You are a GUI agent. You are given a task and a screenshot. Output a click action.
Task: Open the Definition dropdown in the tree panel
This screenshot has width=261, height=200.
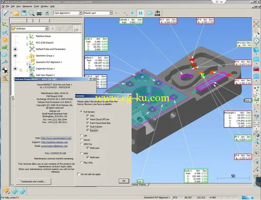click(x=30, y=29)
